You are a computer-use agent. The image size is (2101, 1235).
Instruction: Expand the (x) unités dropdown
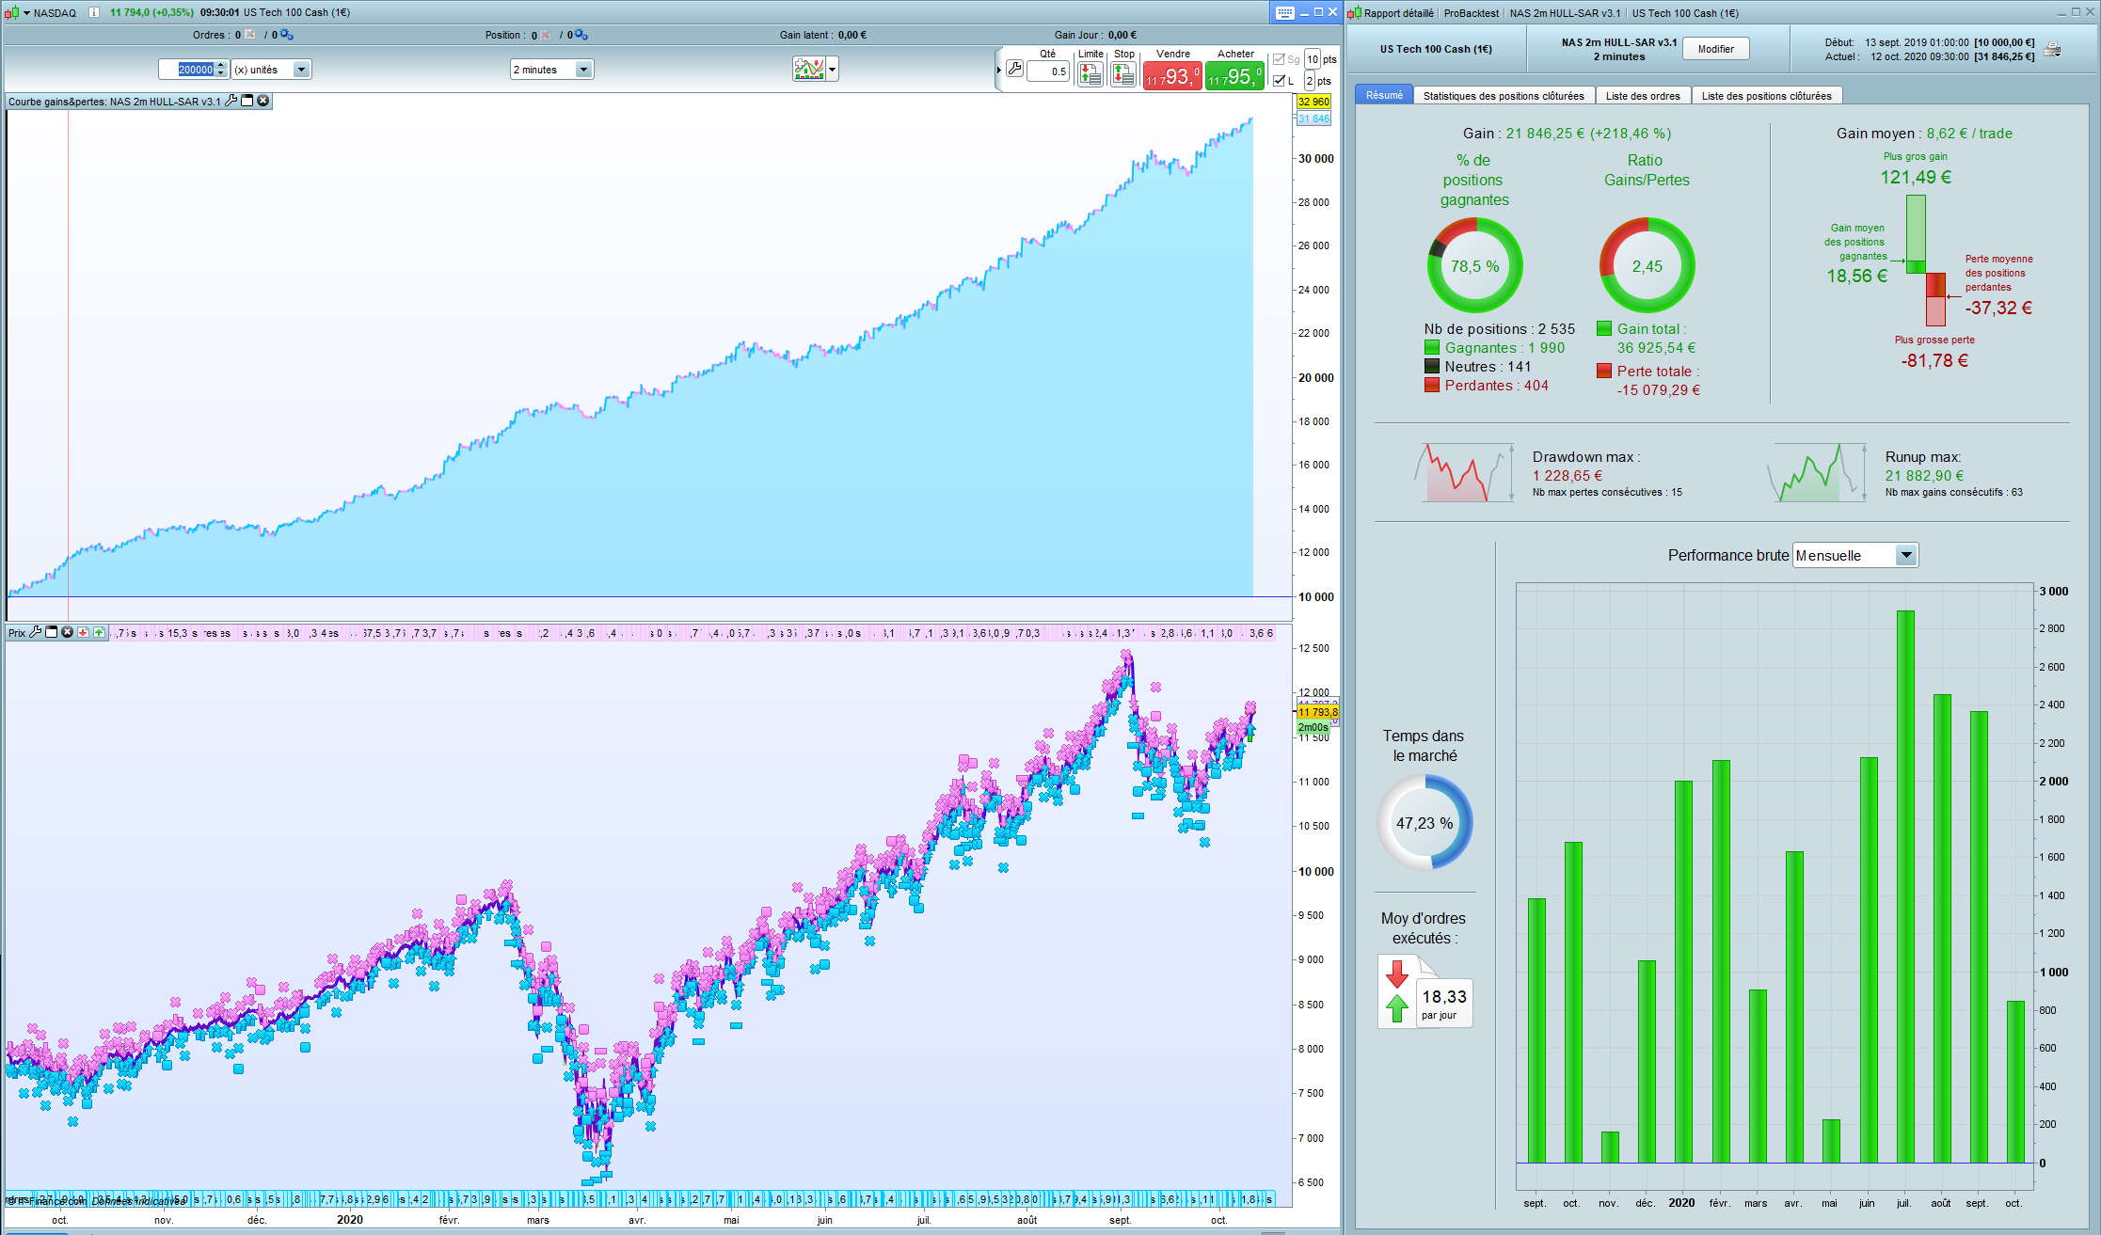(x=301, y=70)
